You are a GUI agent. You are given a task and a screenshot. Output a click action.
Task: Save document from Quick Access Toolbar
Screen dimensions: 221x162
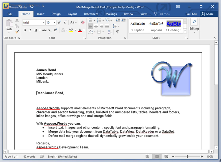coord(9,6)
